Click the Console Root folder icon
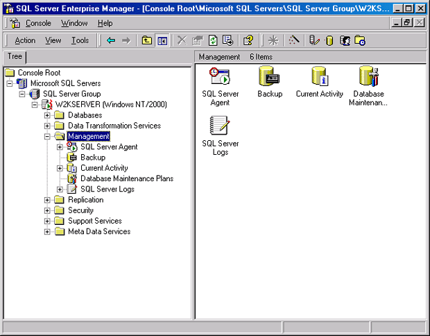Screen dimensions: 430x336 click(x=10, y=73)
